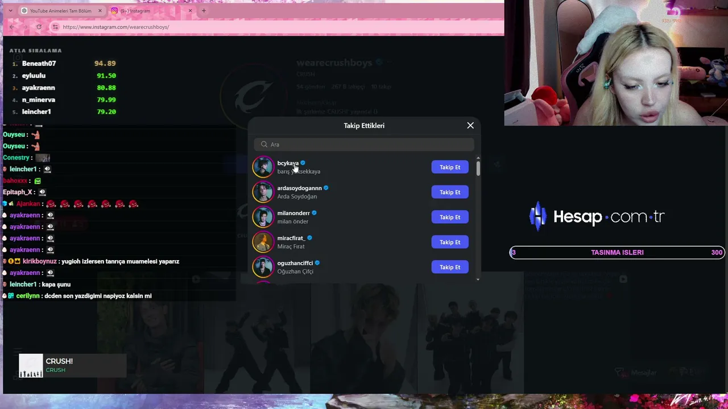Open ardasoydogannn profile picture
The height and width of the screenshot is (409, 728).
[x=263, y=192]
